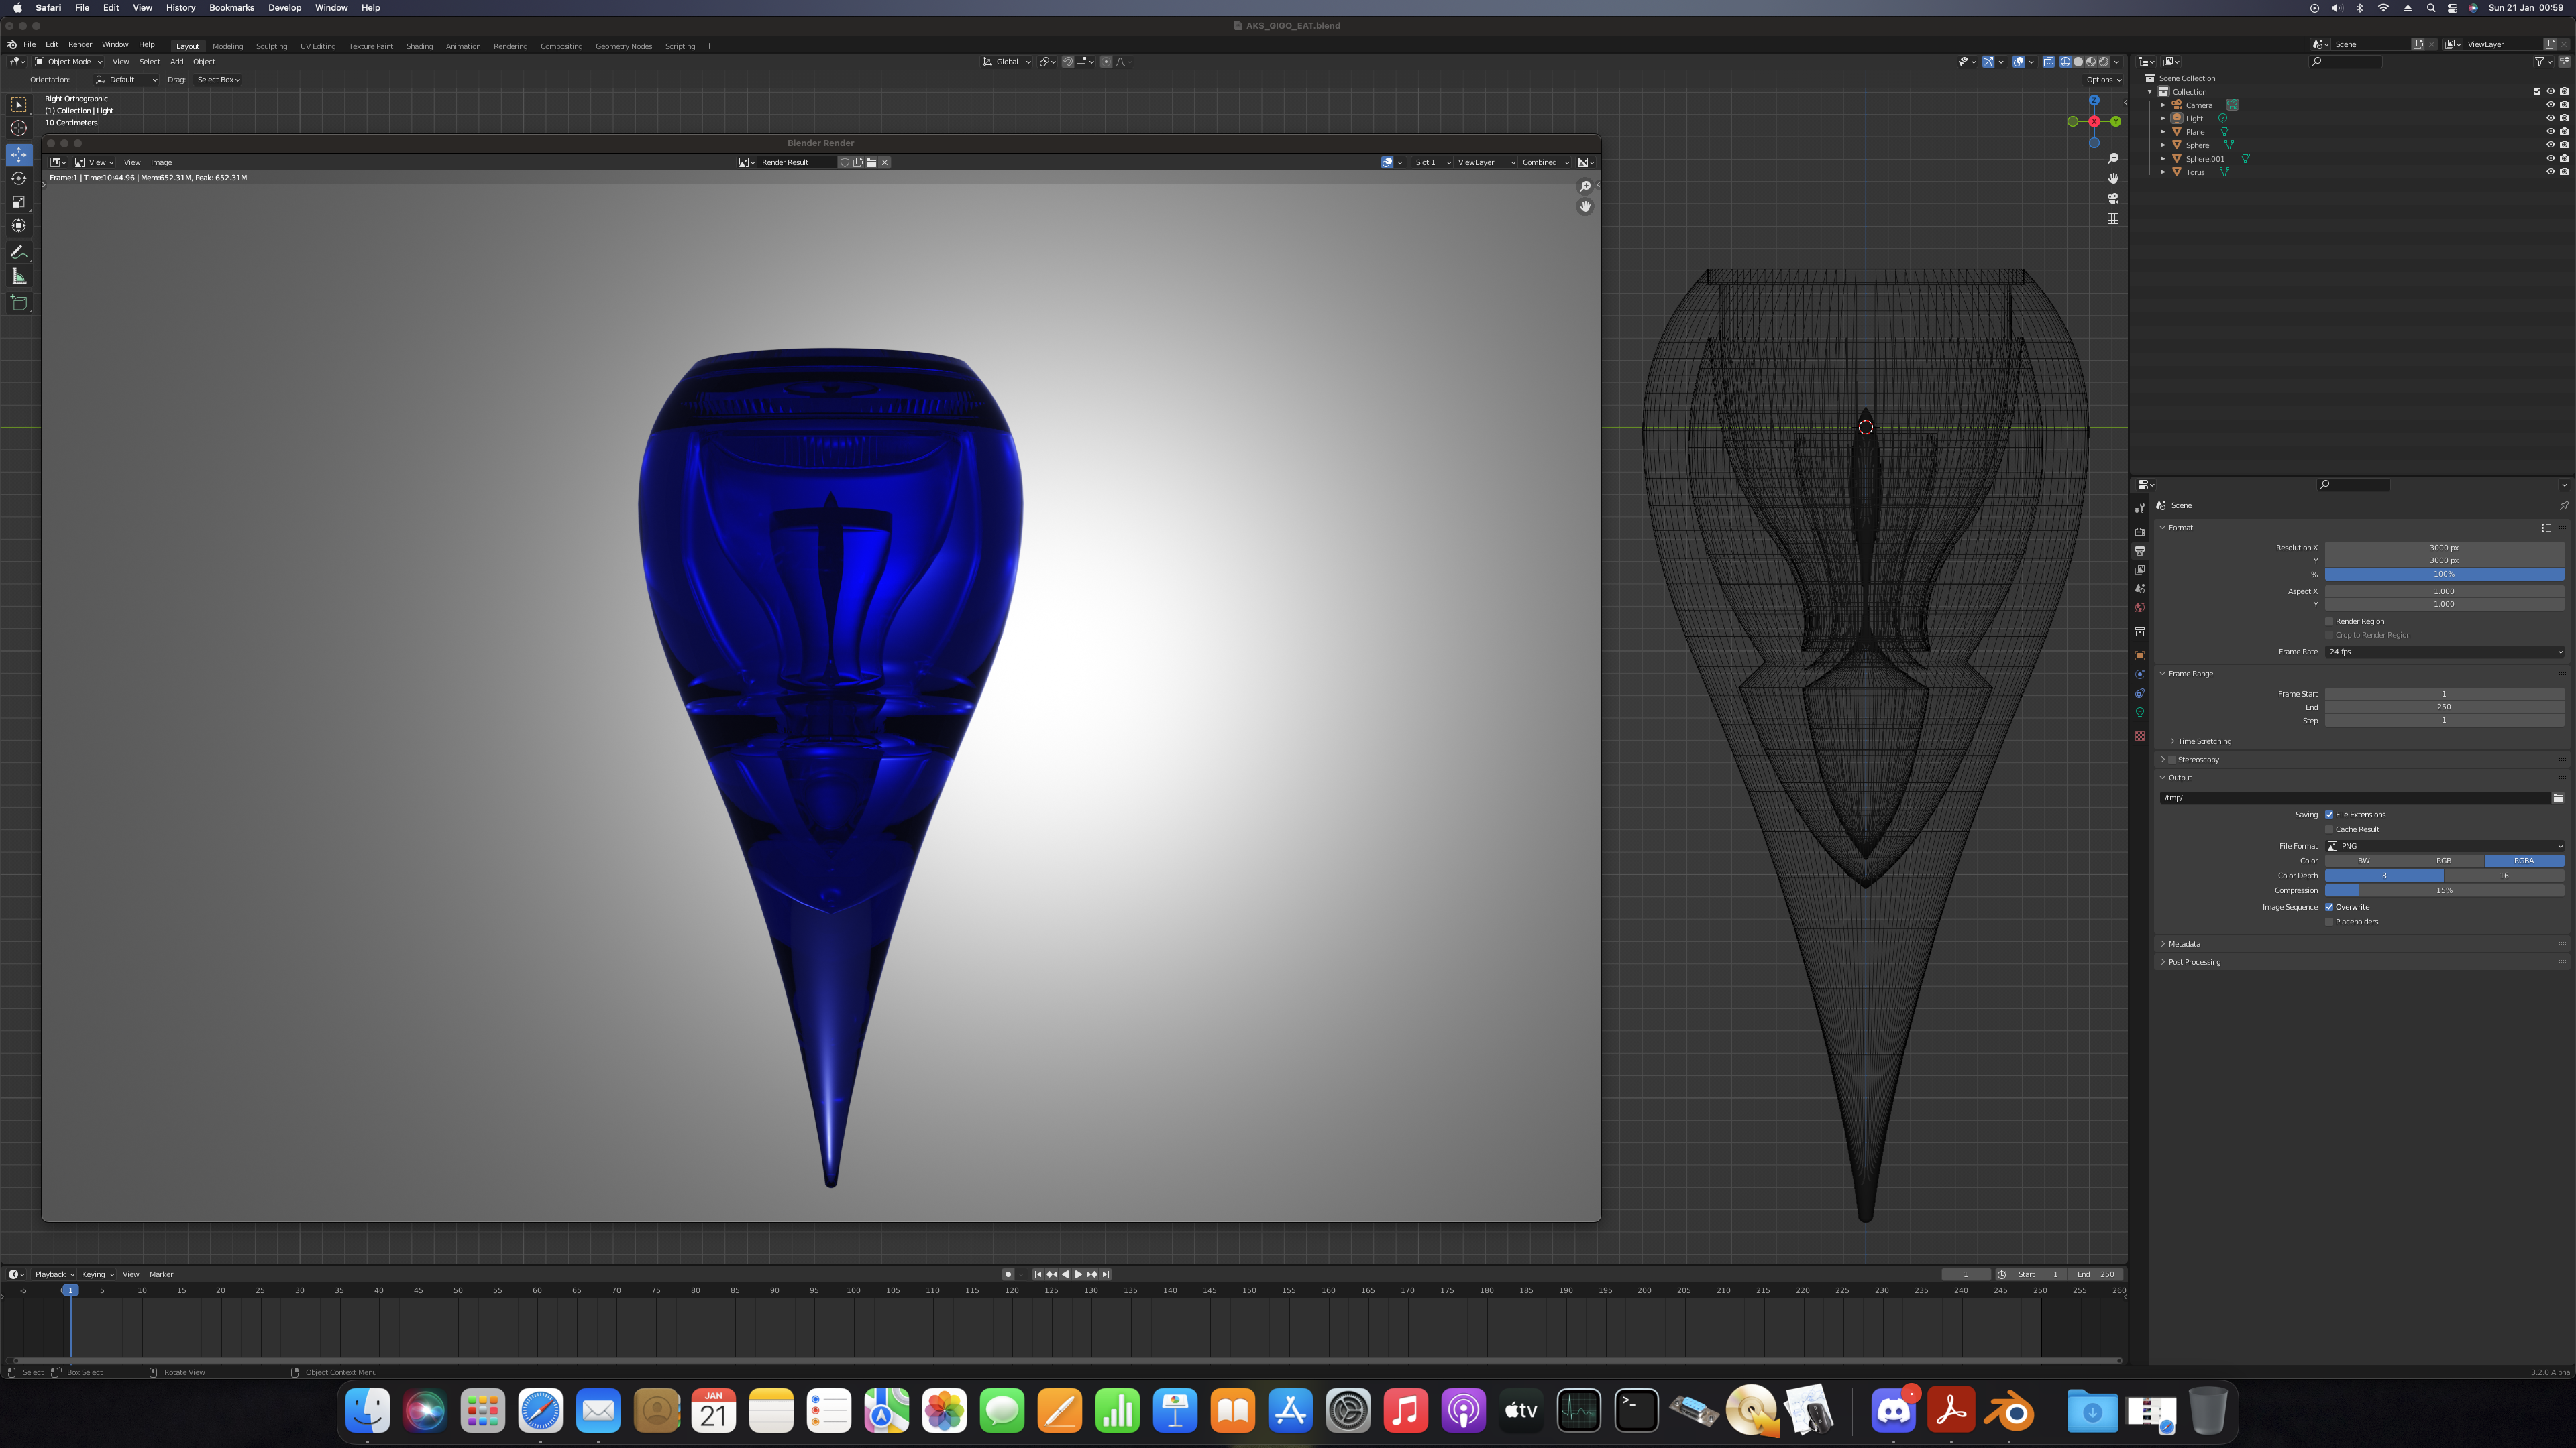Select the Cursor tool in toolbar

click(x=19, y=128)
